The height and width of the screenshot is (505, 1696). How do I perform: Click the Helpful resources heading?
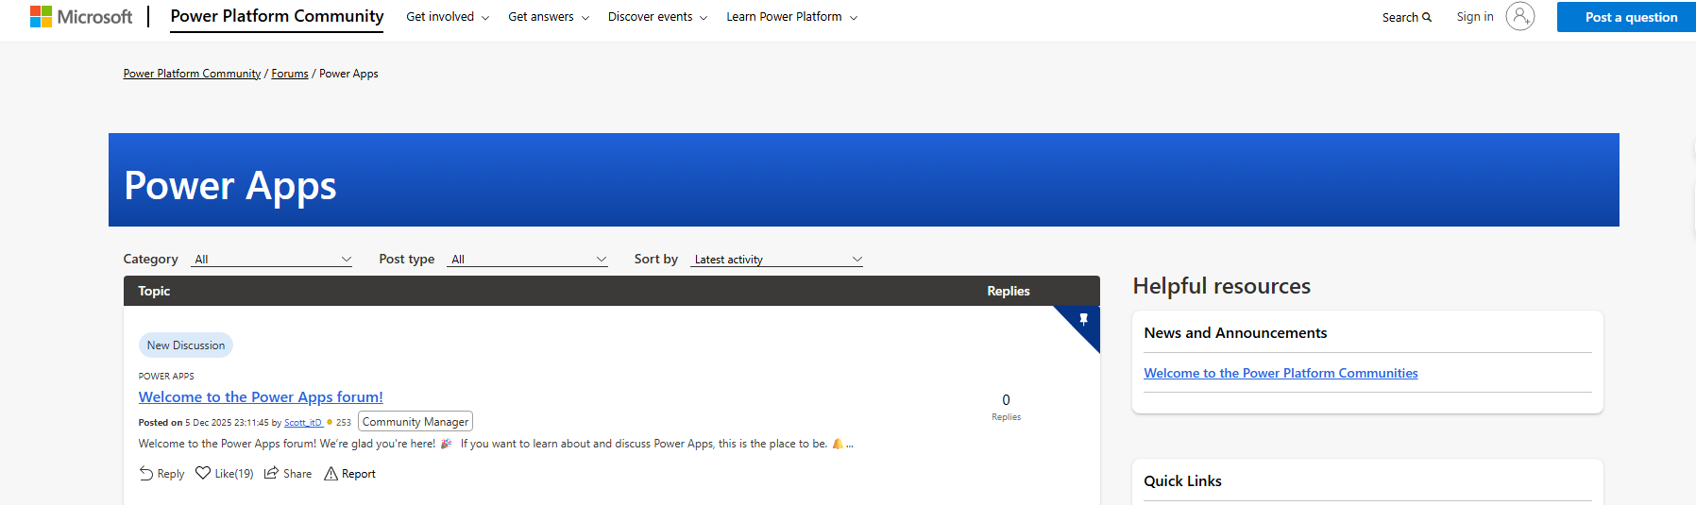coord(1221,286)
